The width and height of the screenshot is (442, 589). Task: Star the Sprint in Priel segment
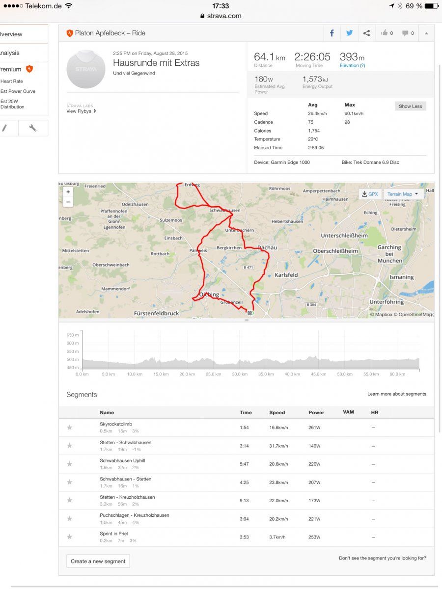(70, 537)
